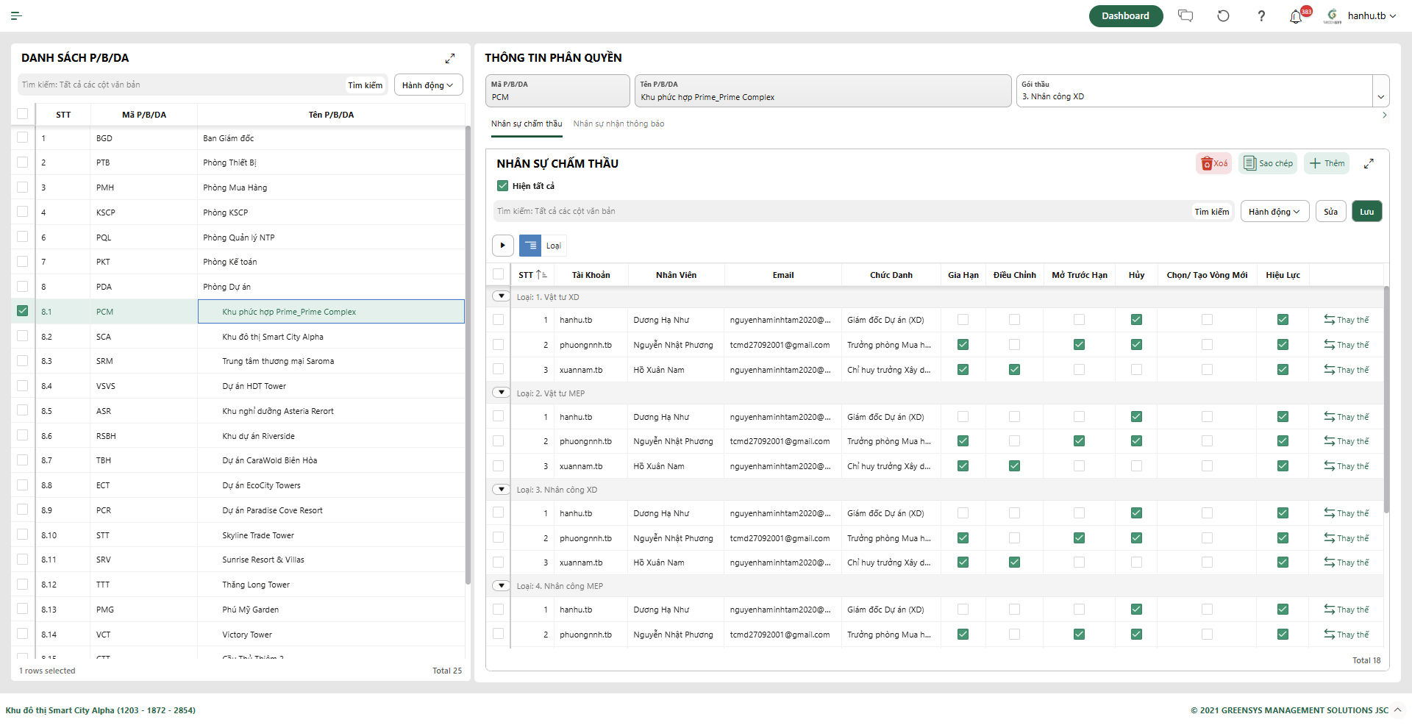Click Thay thế for hanhu.tb in Nhân công XD

tap(1347, 513)
